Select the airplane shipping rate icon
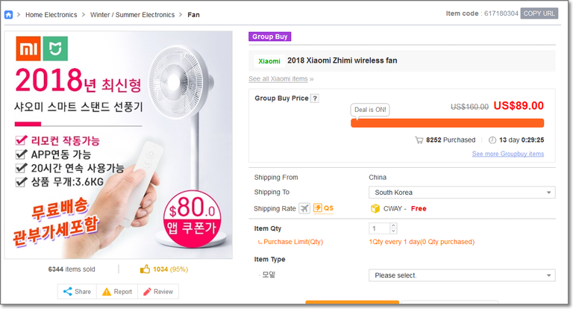The width and height of the screenshot is (573, 309). tap(304, 208)
